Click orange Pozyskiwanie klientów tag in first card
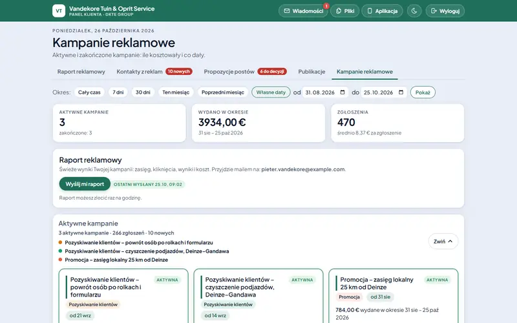The width and height of the screenshot is (517, 323). pos(93,304)
